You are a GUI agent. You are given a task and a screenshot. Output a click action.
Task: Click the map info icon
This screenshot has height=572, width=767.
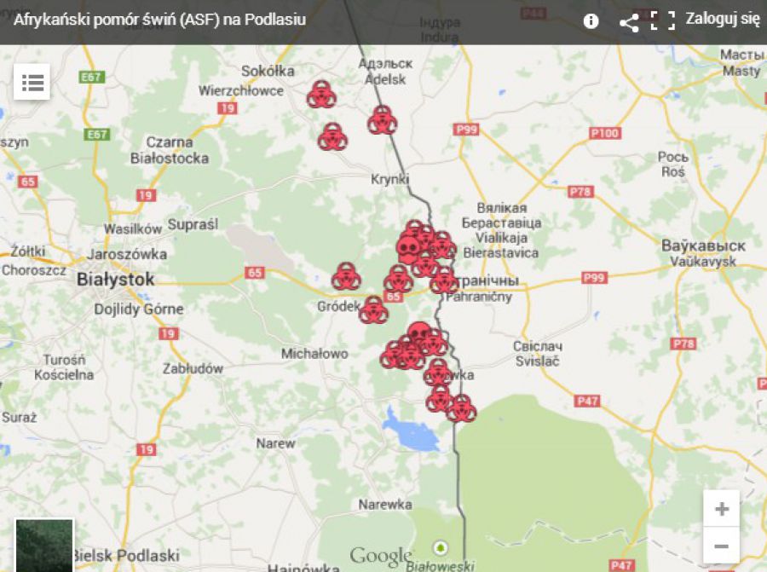[x=591, y=22]
